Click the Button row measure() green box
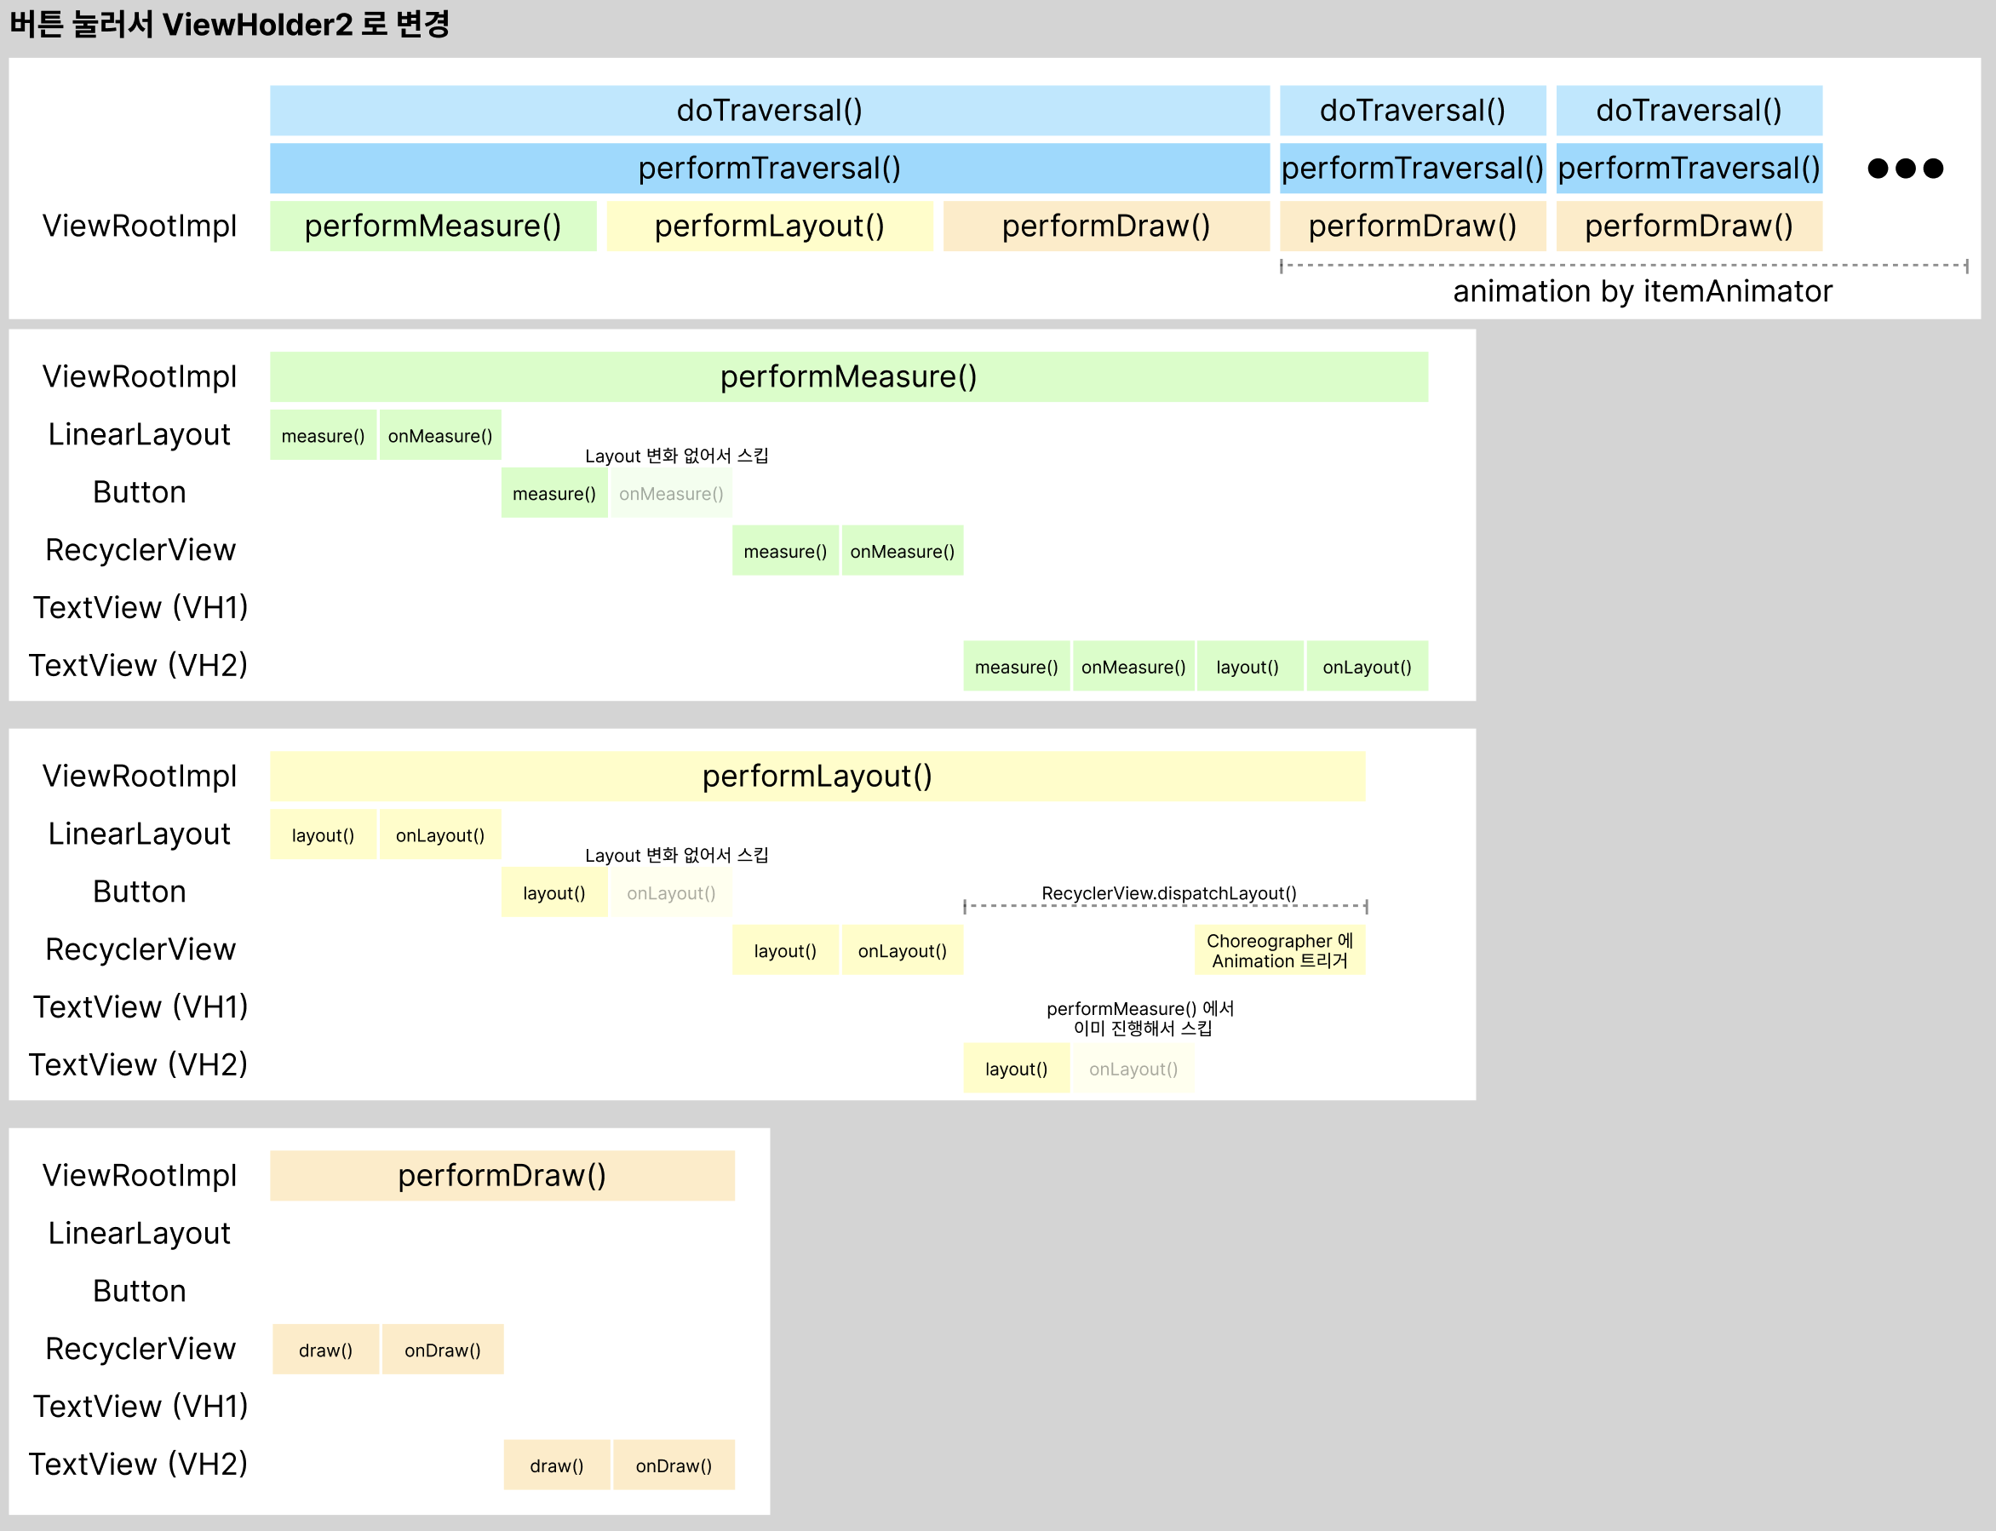Image resolution: width=1996 pixels, height=1531 pixels. [553, 494]
